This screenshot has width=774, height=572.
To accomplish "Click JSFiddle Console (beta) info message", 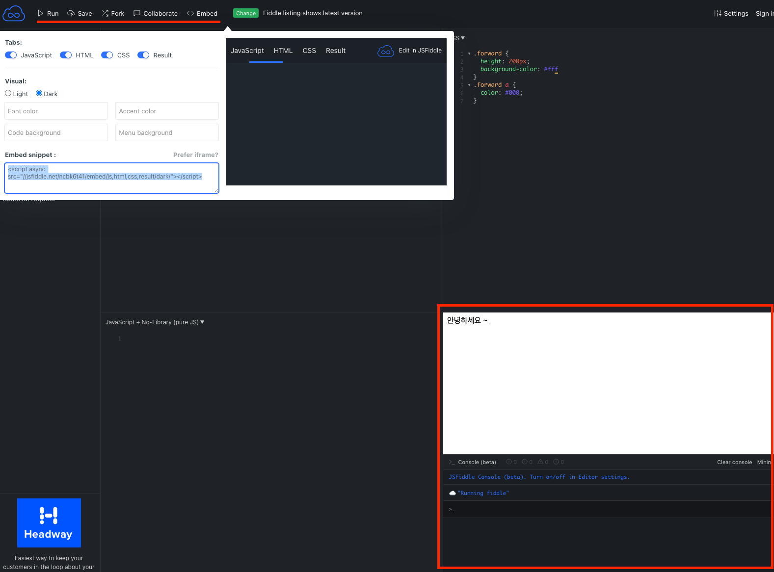I will [539, 477].
